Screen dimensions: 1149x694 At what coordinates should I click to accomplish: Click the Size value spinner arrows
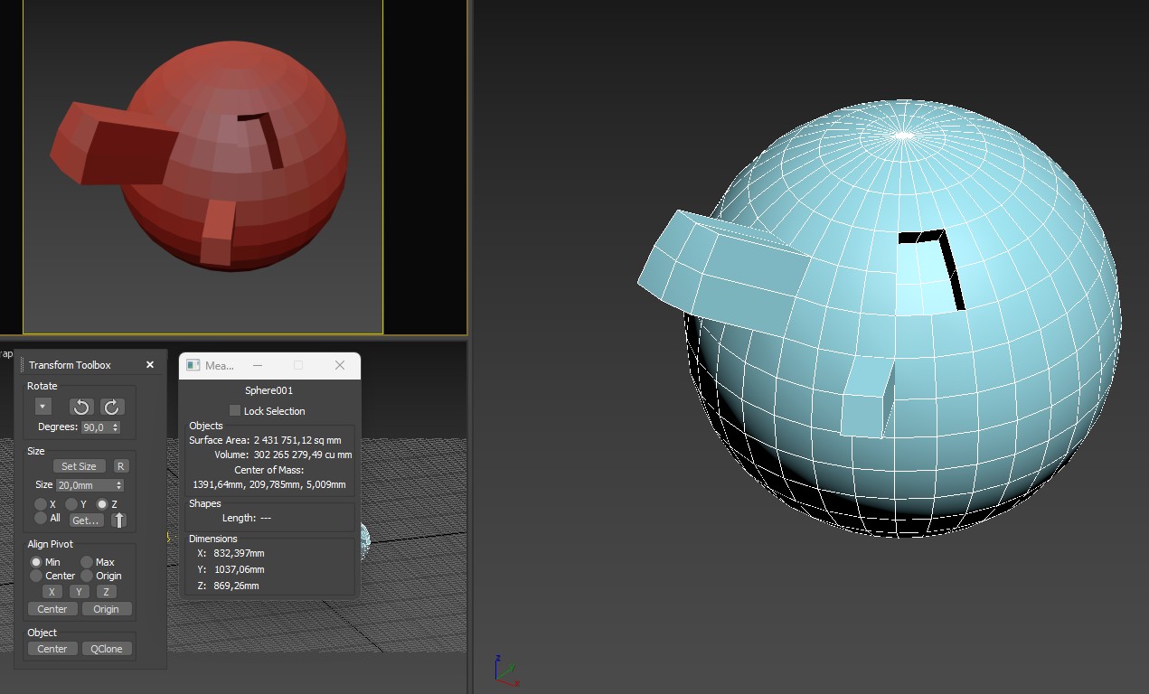tap(118, 485)
